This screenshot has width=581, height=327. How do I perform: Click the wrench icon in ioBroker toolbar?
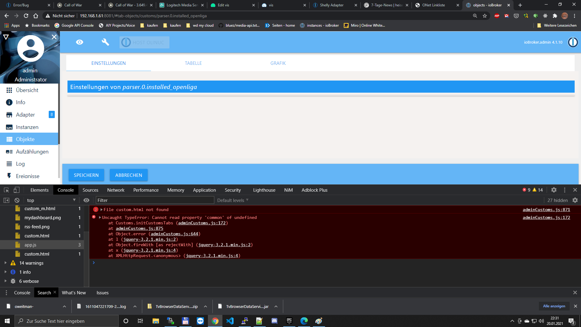105,42
